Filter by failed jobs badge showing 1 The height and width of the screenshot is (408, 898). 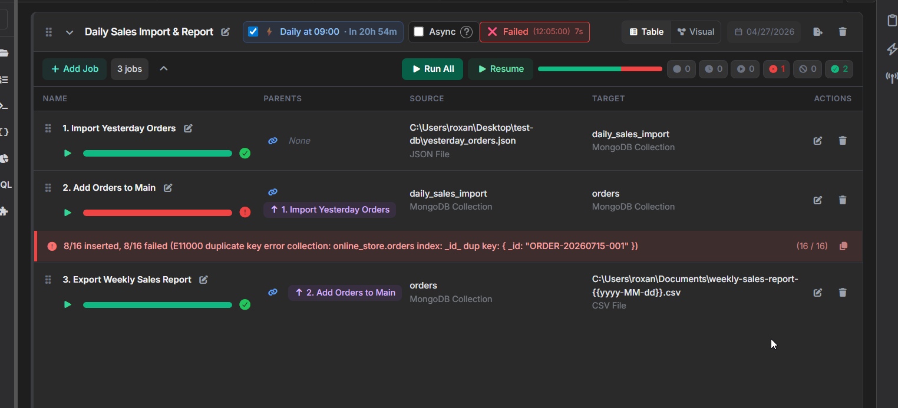777,69
